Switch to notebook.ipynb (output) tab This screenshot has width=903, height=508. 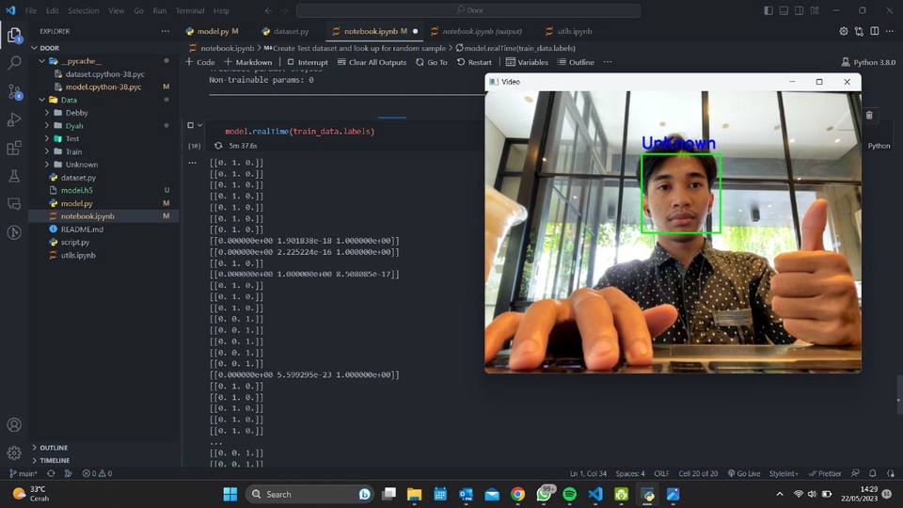pos(482,31)
